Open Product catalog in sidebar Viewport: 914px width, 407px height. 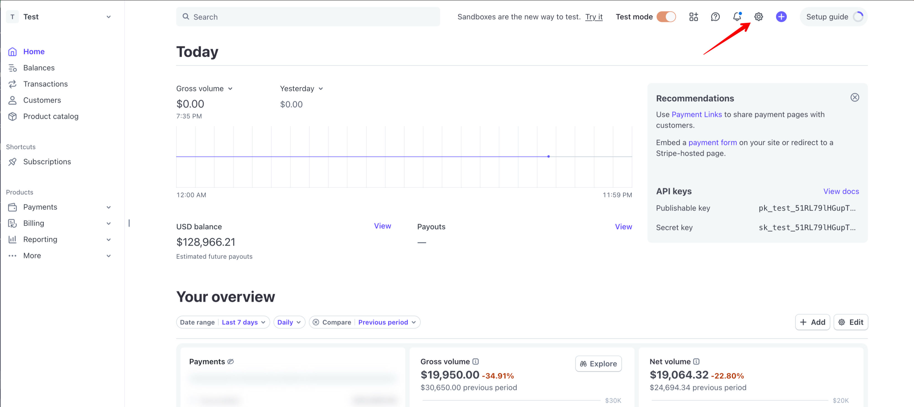click(51, 116)
